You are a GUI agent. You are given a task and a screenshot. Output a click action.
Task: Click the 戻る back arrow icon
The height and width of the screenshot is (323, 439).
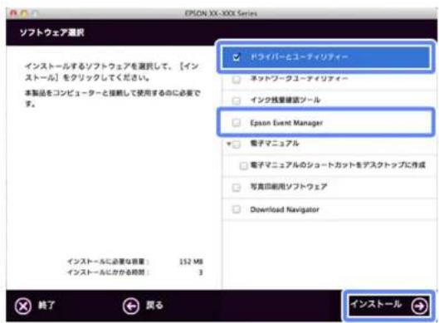click(131, 306)
